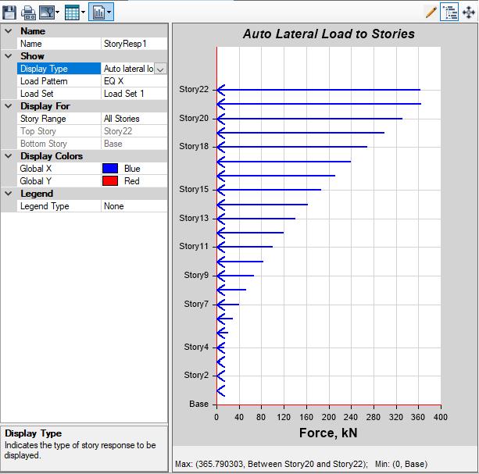
Task: Open dropdown arrow next to capture picture icon
Action: point(57,12)
